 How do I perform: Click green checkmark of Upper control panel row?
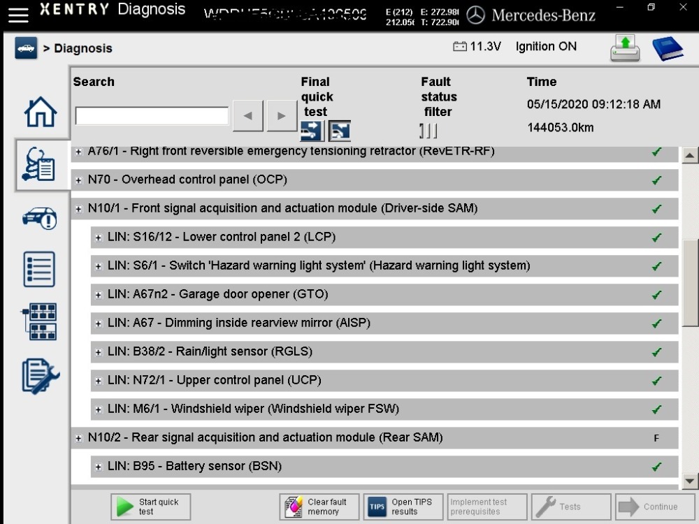coord(656,381)
